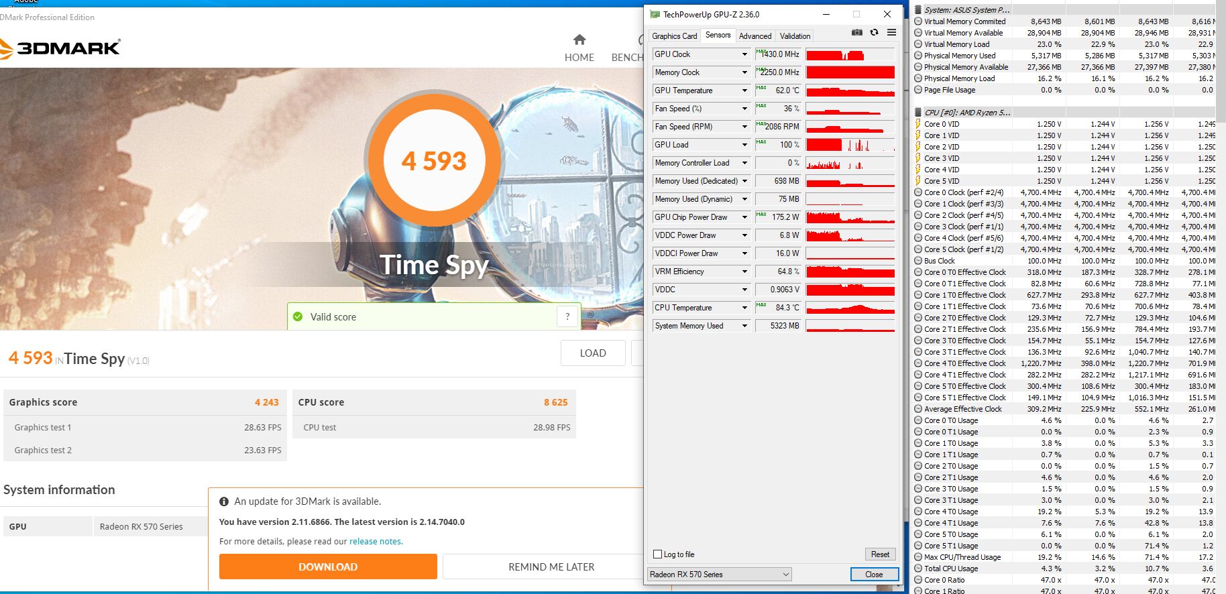Open the Validation tab in GPU-Z
This screenshot has height=594, width=1226.
point(795,36)
